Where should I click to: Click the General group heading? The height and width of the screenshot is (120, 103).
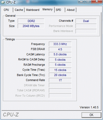pyautogui.click(x=10, y=16)
